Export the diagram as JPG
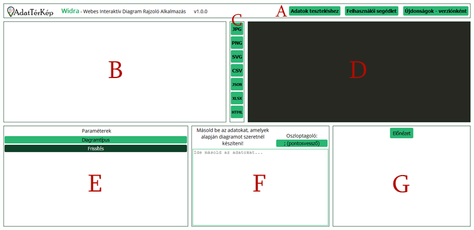The height and width of the screenshot is (230, 474). [x=237, y=29]
